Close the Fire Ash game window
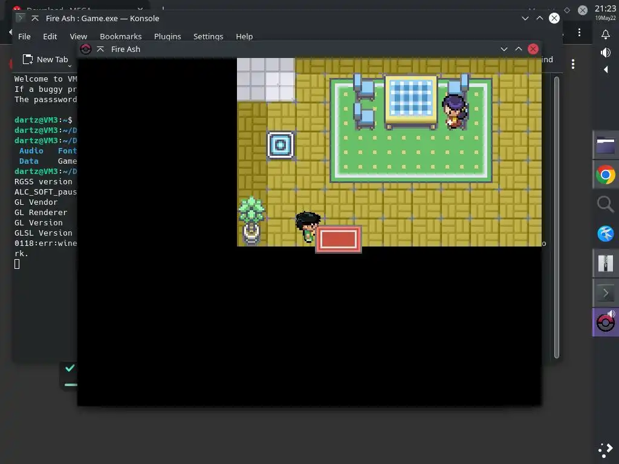 [x=533, y=49]
